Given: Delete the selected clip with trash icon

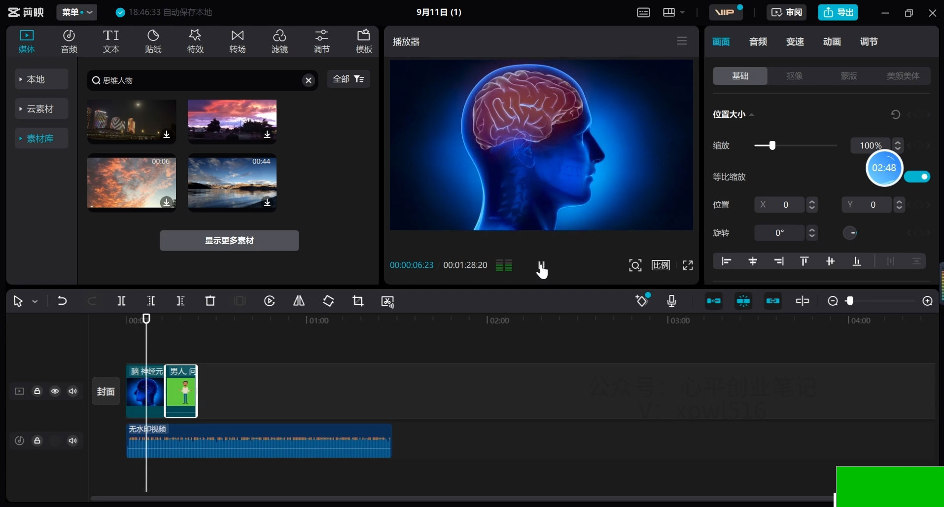Looking at the screenshot, I should click(210, 301).
